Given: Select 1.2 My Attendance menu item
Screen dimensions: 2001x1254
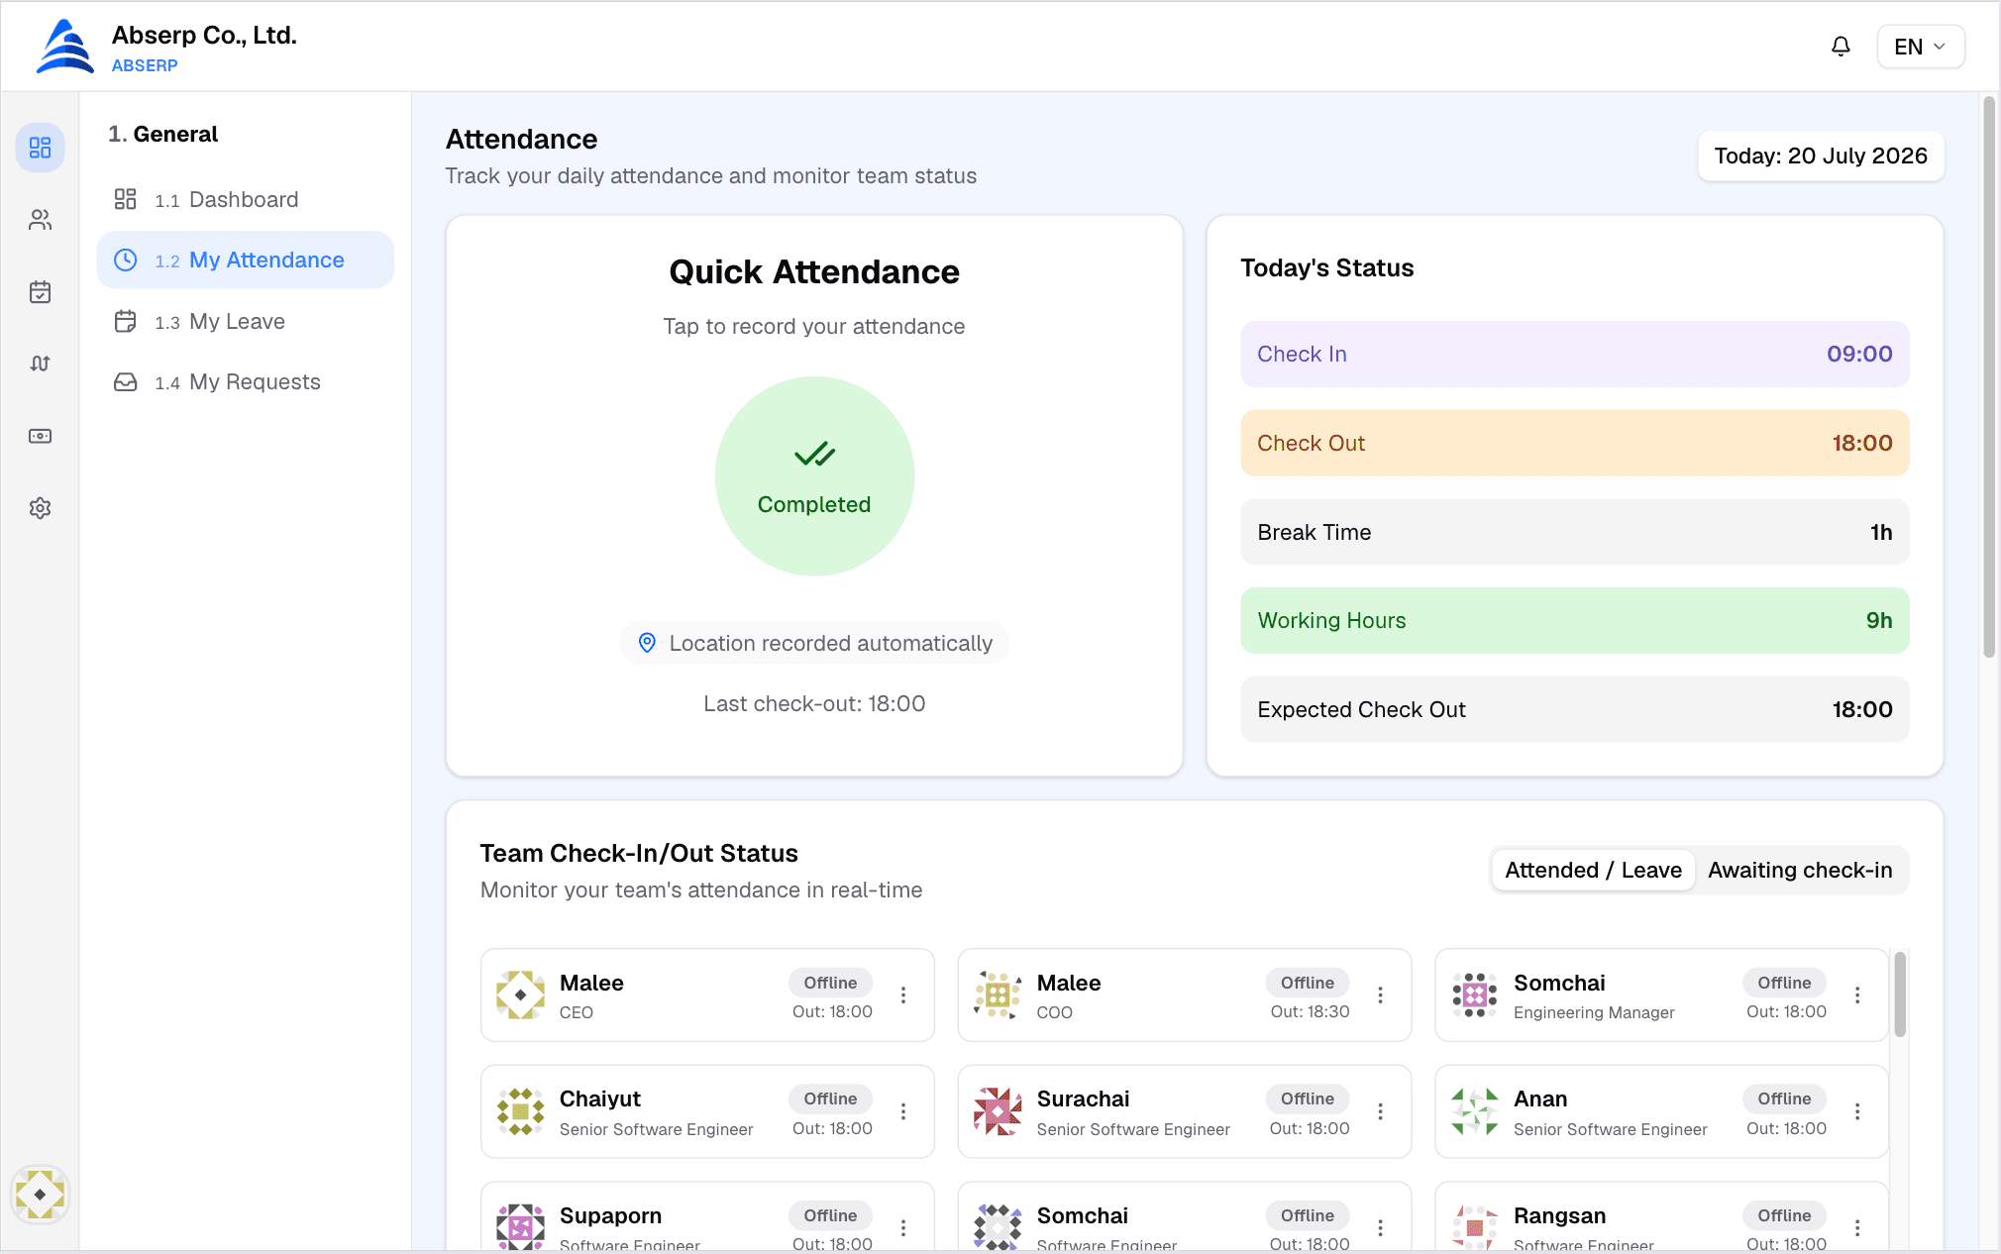Looking at the screenshot, I should (246, 260).
